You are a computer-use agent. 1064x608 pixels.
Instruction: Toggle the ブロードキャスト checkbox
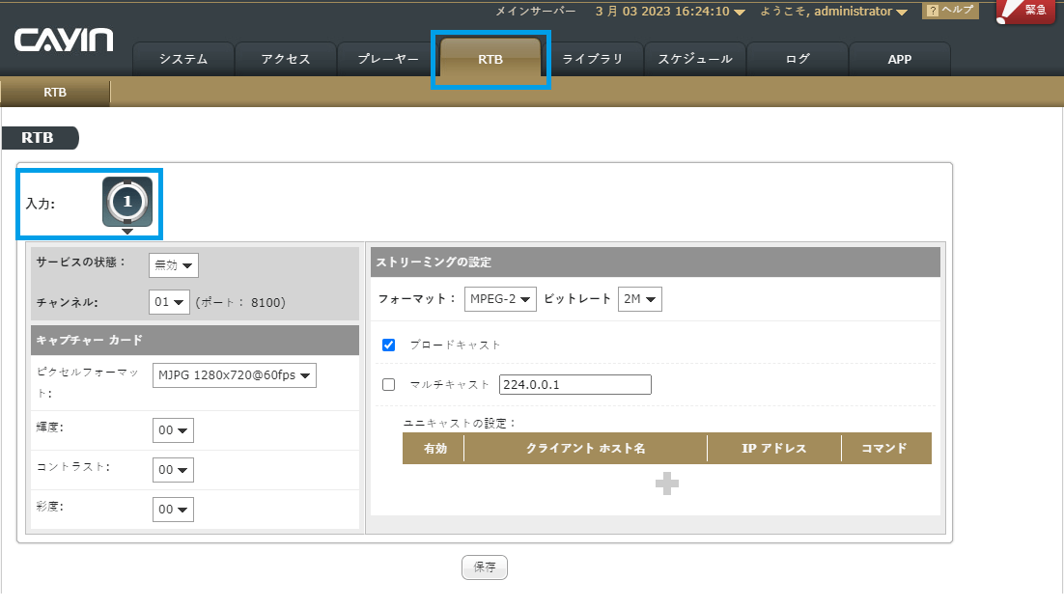(389, 345)
